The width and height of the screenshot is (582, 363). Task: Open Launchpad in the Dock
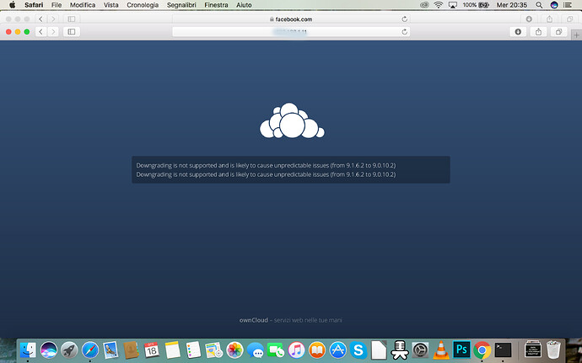pos(69,350)
